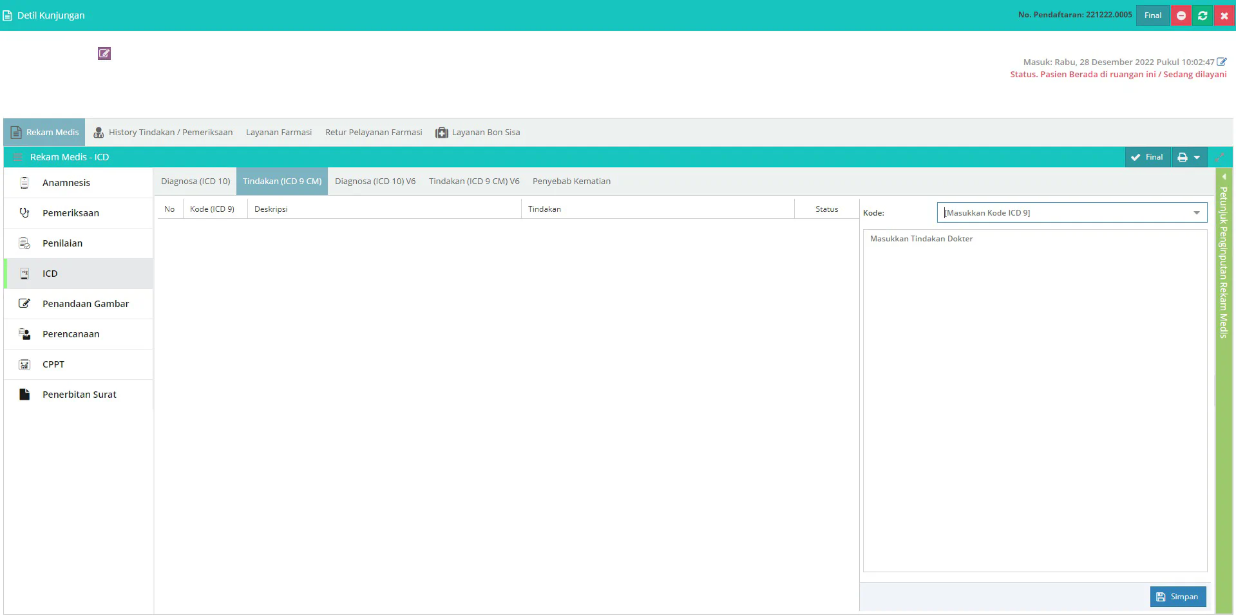Image resolution: width=1236 pixels, height=616 pixels.
Task: Click the Simpan button
Action: coord(1177,597)
